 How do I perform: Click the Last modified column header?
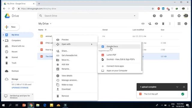[x=138, y=30]
